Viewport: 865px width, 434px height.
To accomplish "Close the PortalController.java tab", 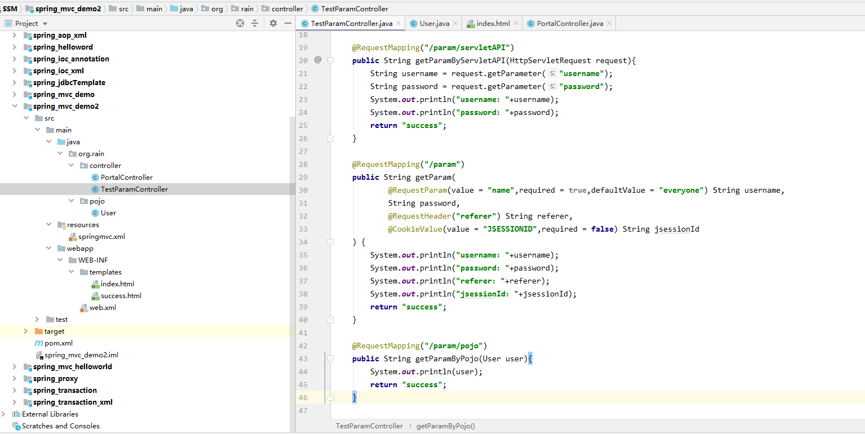I will pyautogui.click(x=609, y=23).
